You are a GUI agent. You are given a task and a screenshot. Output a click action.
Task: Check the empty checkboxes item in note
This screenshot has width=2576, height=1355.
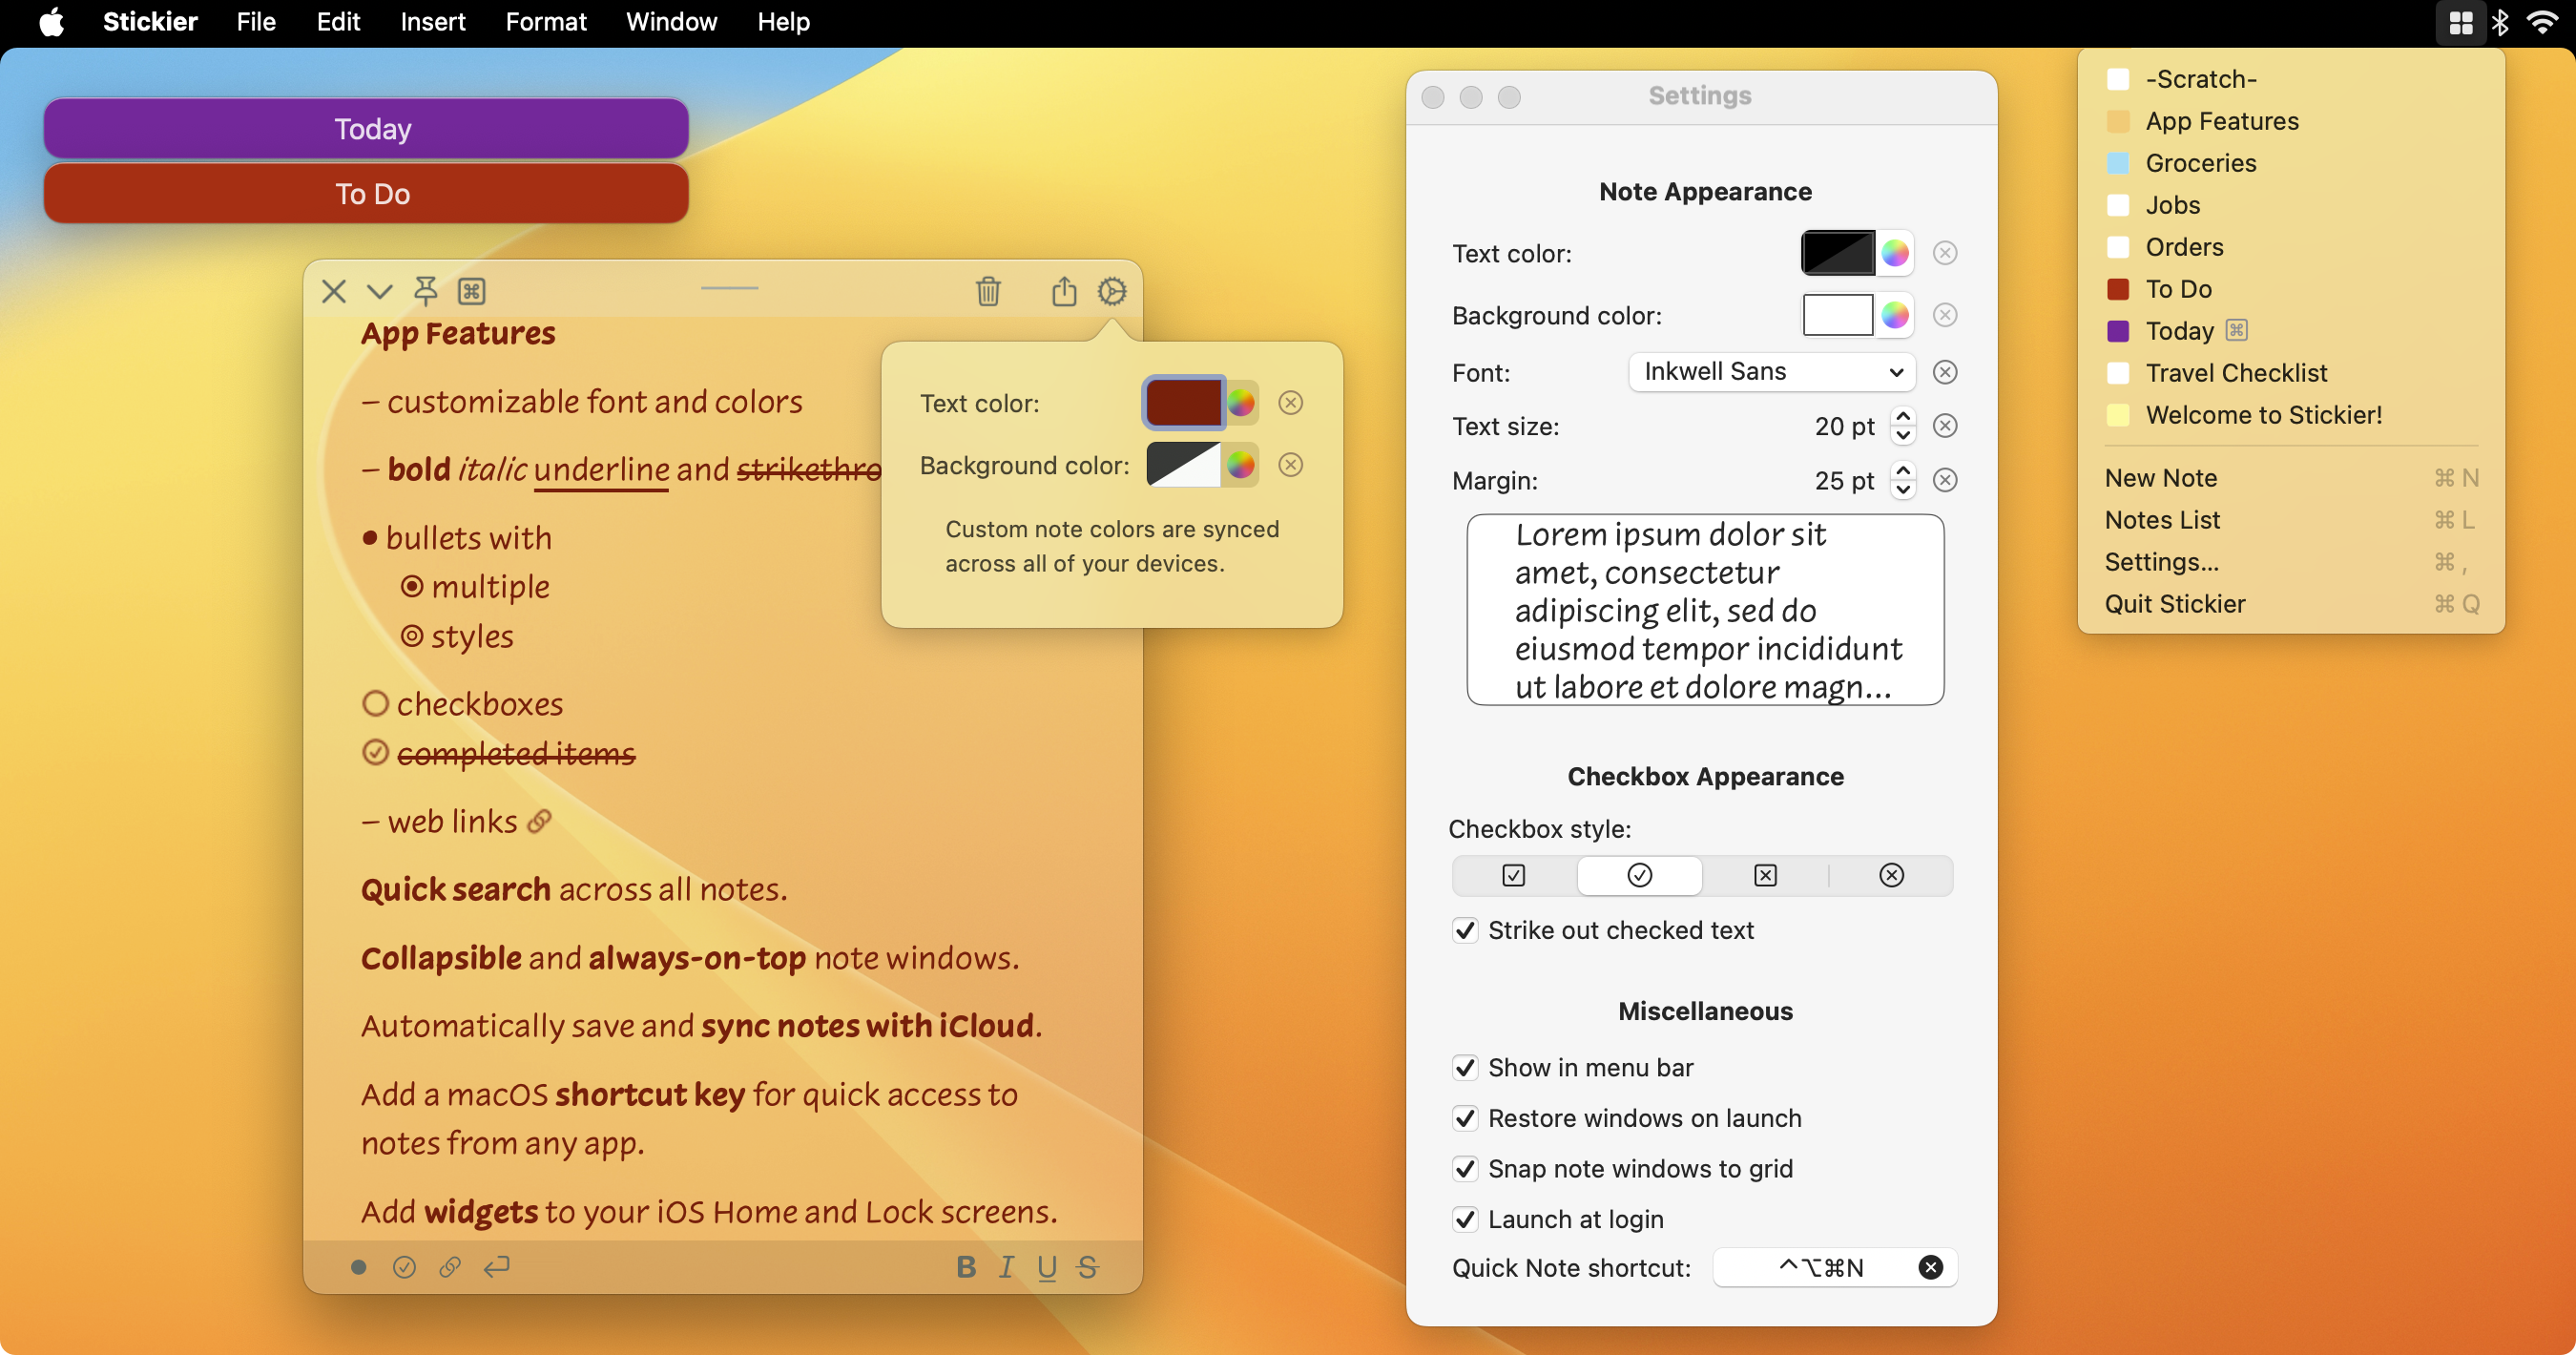375,703
